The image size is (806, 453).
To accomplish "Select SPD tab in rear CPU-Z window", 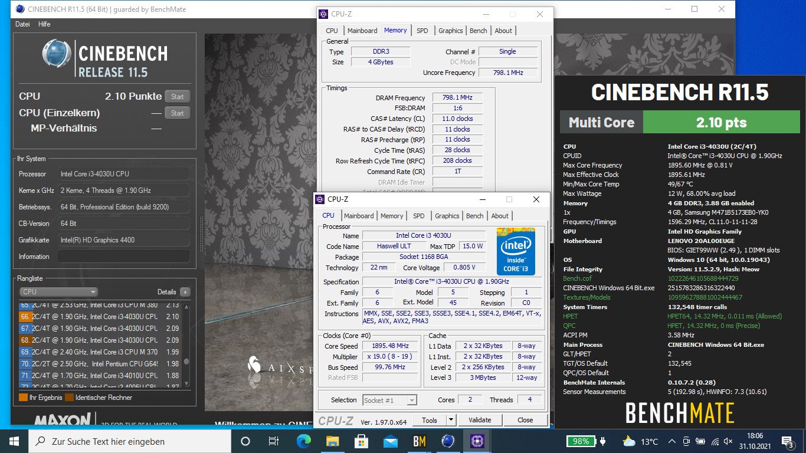I will coord(422,31).
